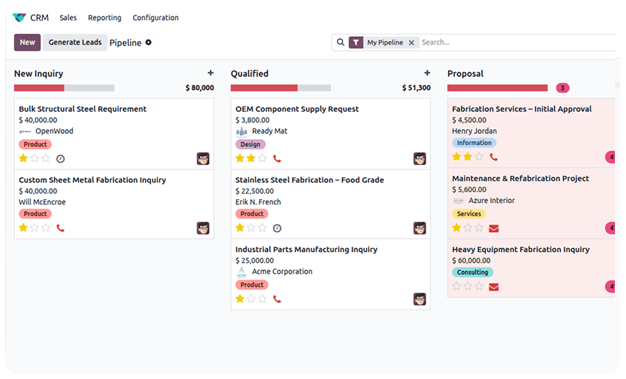The width and height of the screenshot is (626, 379).
Task: Open clock activity on Stainless Steel card
Action: pyautogui.click(x=277, y=228)
